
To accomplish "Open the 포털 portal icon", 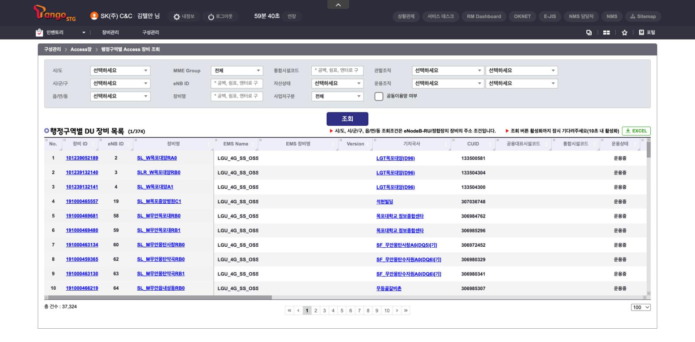I will pyautogui.click(x=647, y=32).
